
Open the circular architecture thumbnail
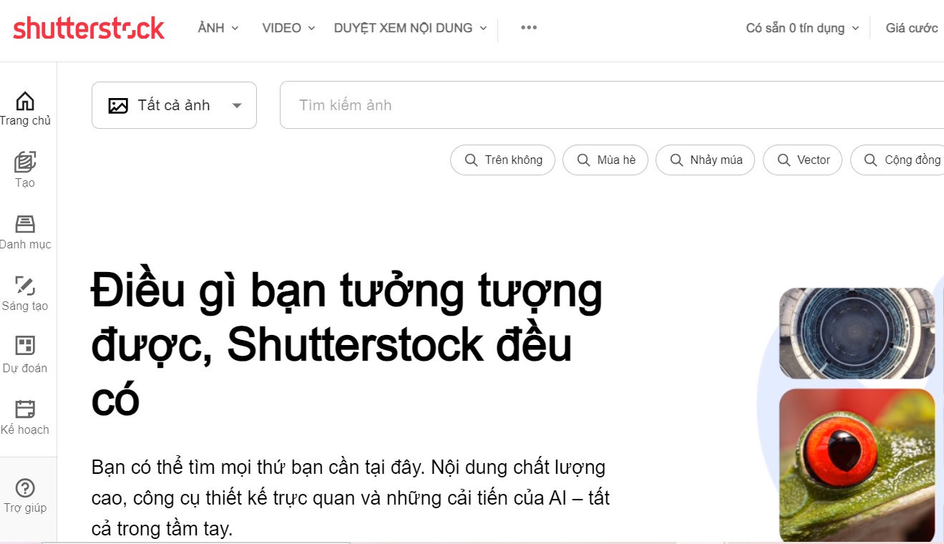[x=857, y=334]
